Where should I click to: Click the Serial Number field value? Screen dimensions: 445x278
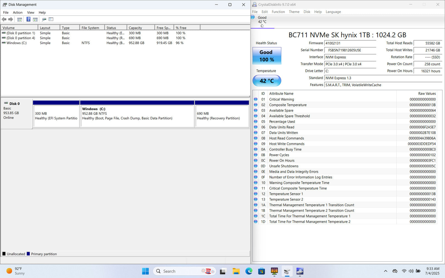350,50
